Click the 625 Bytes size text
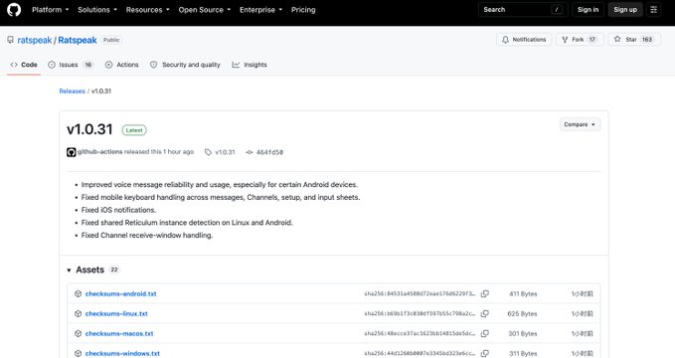 (522, 313)
